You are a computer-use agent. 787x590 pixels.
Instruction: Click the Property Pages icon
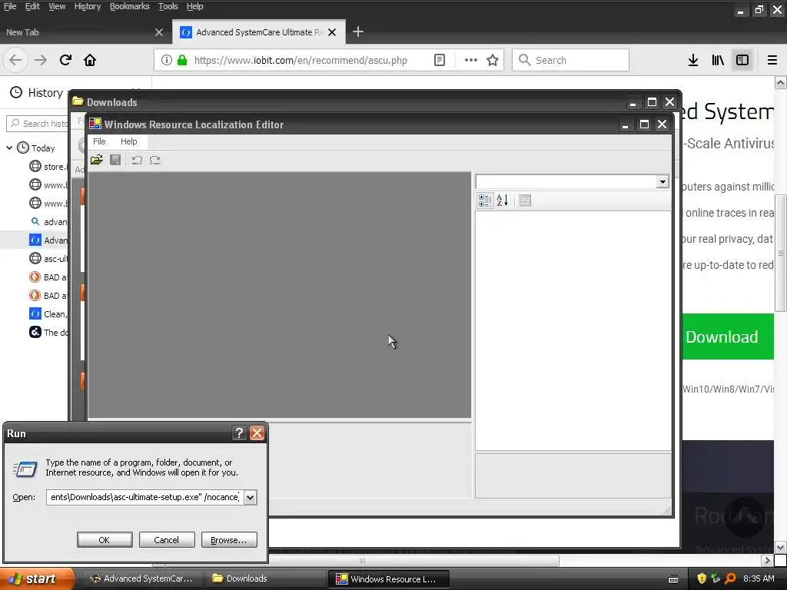(525, 201)
